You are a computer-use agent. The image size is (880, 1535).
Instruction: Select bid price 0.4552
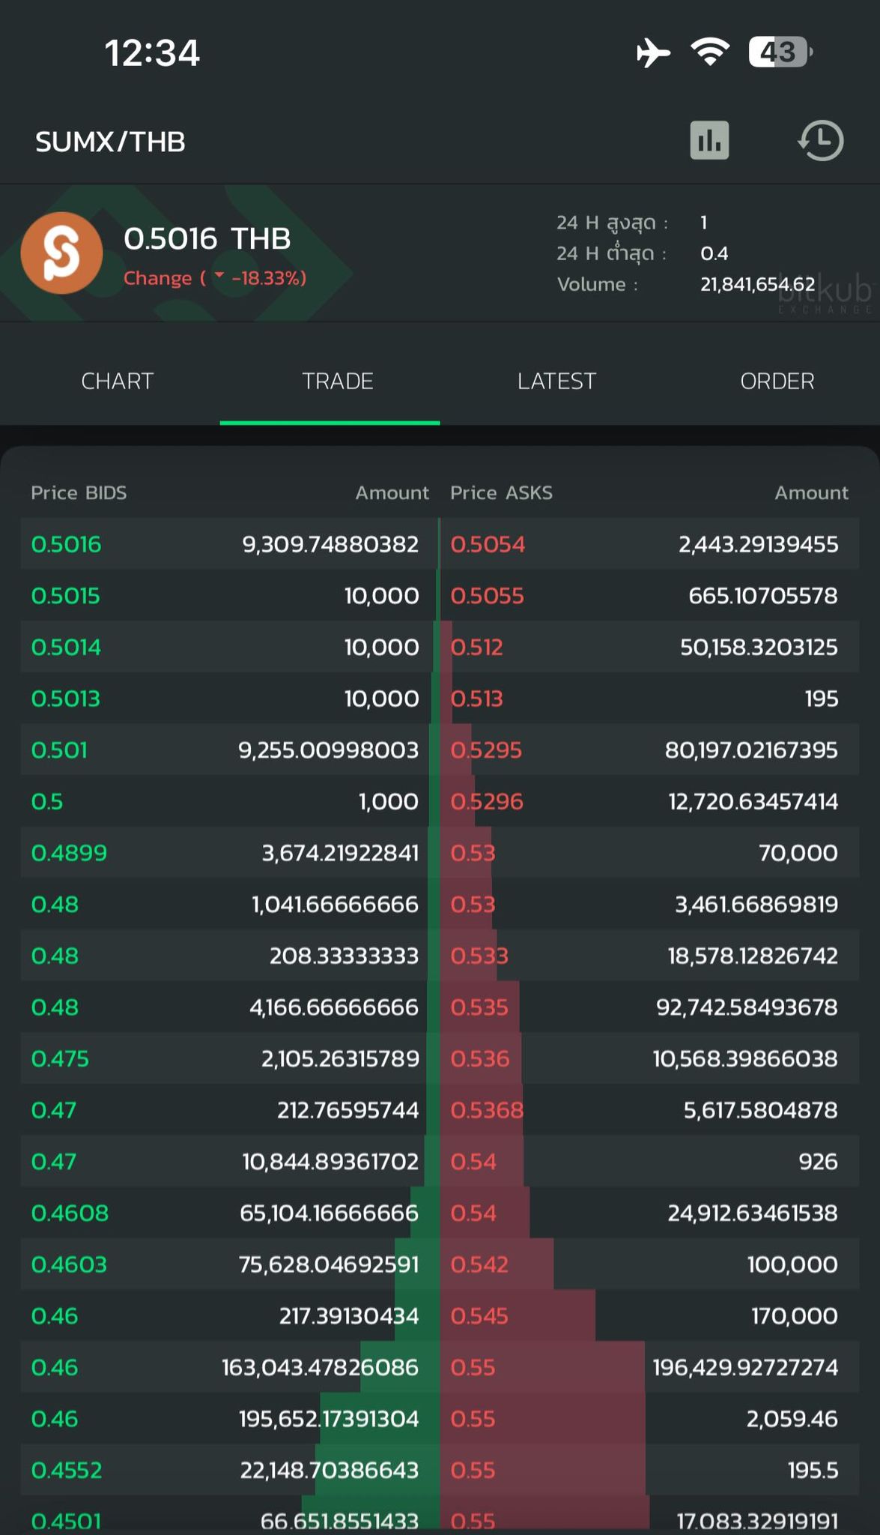click(x=67, y=1471)
